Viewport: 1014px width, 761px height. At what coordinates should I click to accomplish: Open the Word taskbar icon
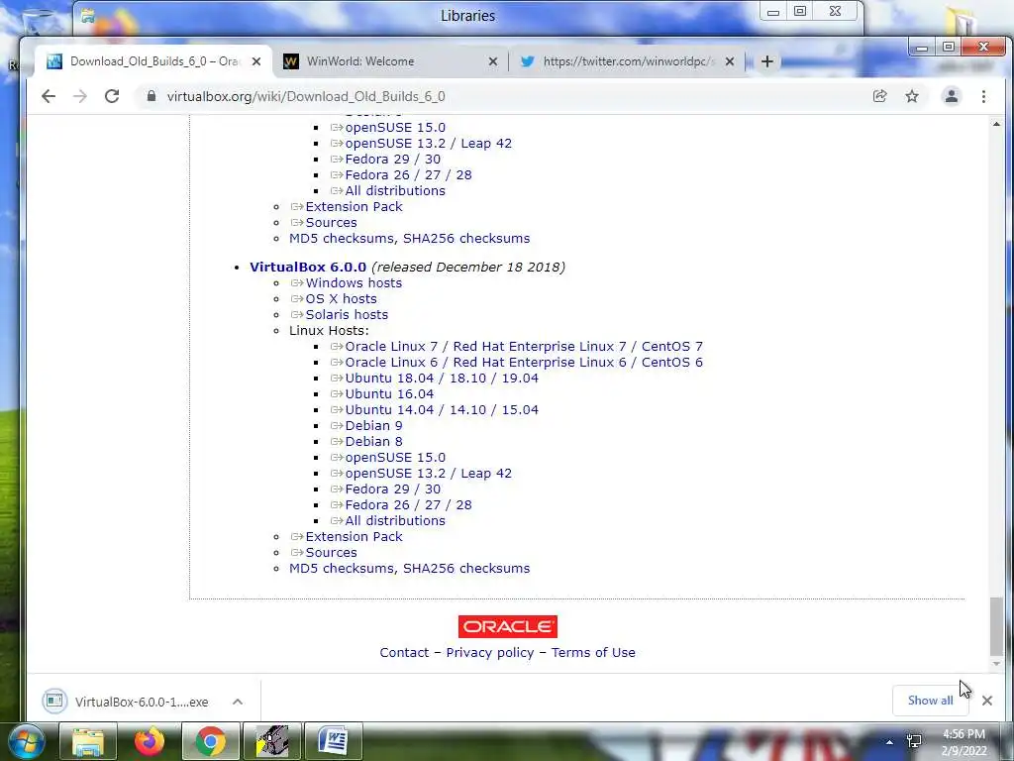334,741
